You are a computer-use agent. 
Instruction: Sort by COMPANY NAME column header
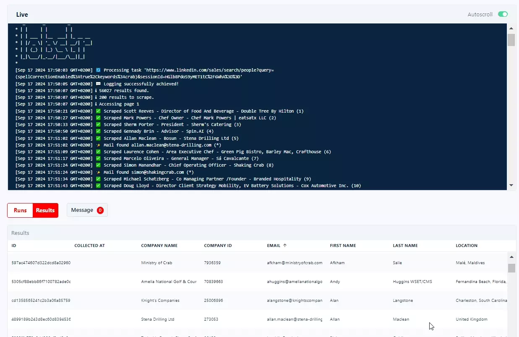pyautogui.click(x=159, y=246)
